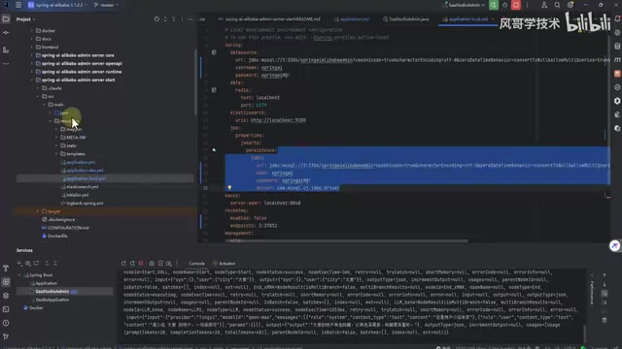The height and width of the screenshot is (349, 622).
Task: Rerun SaaStudioAdmin with the green run button
Action: coord(494,5)
